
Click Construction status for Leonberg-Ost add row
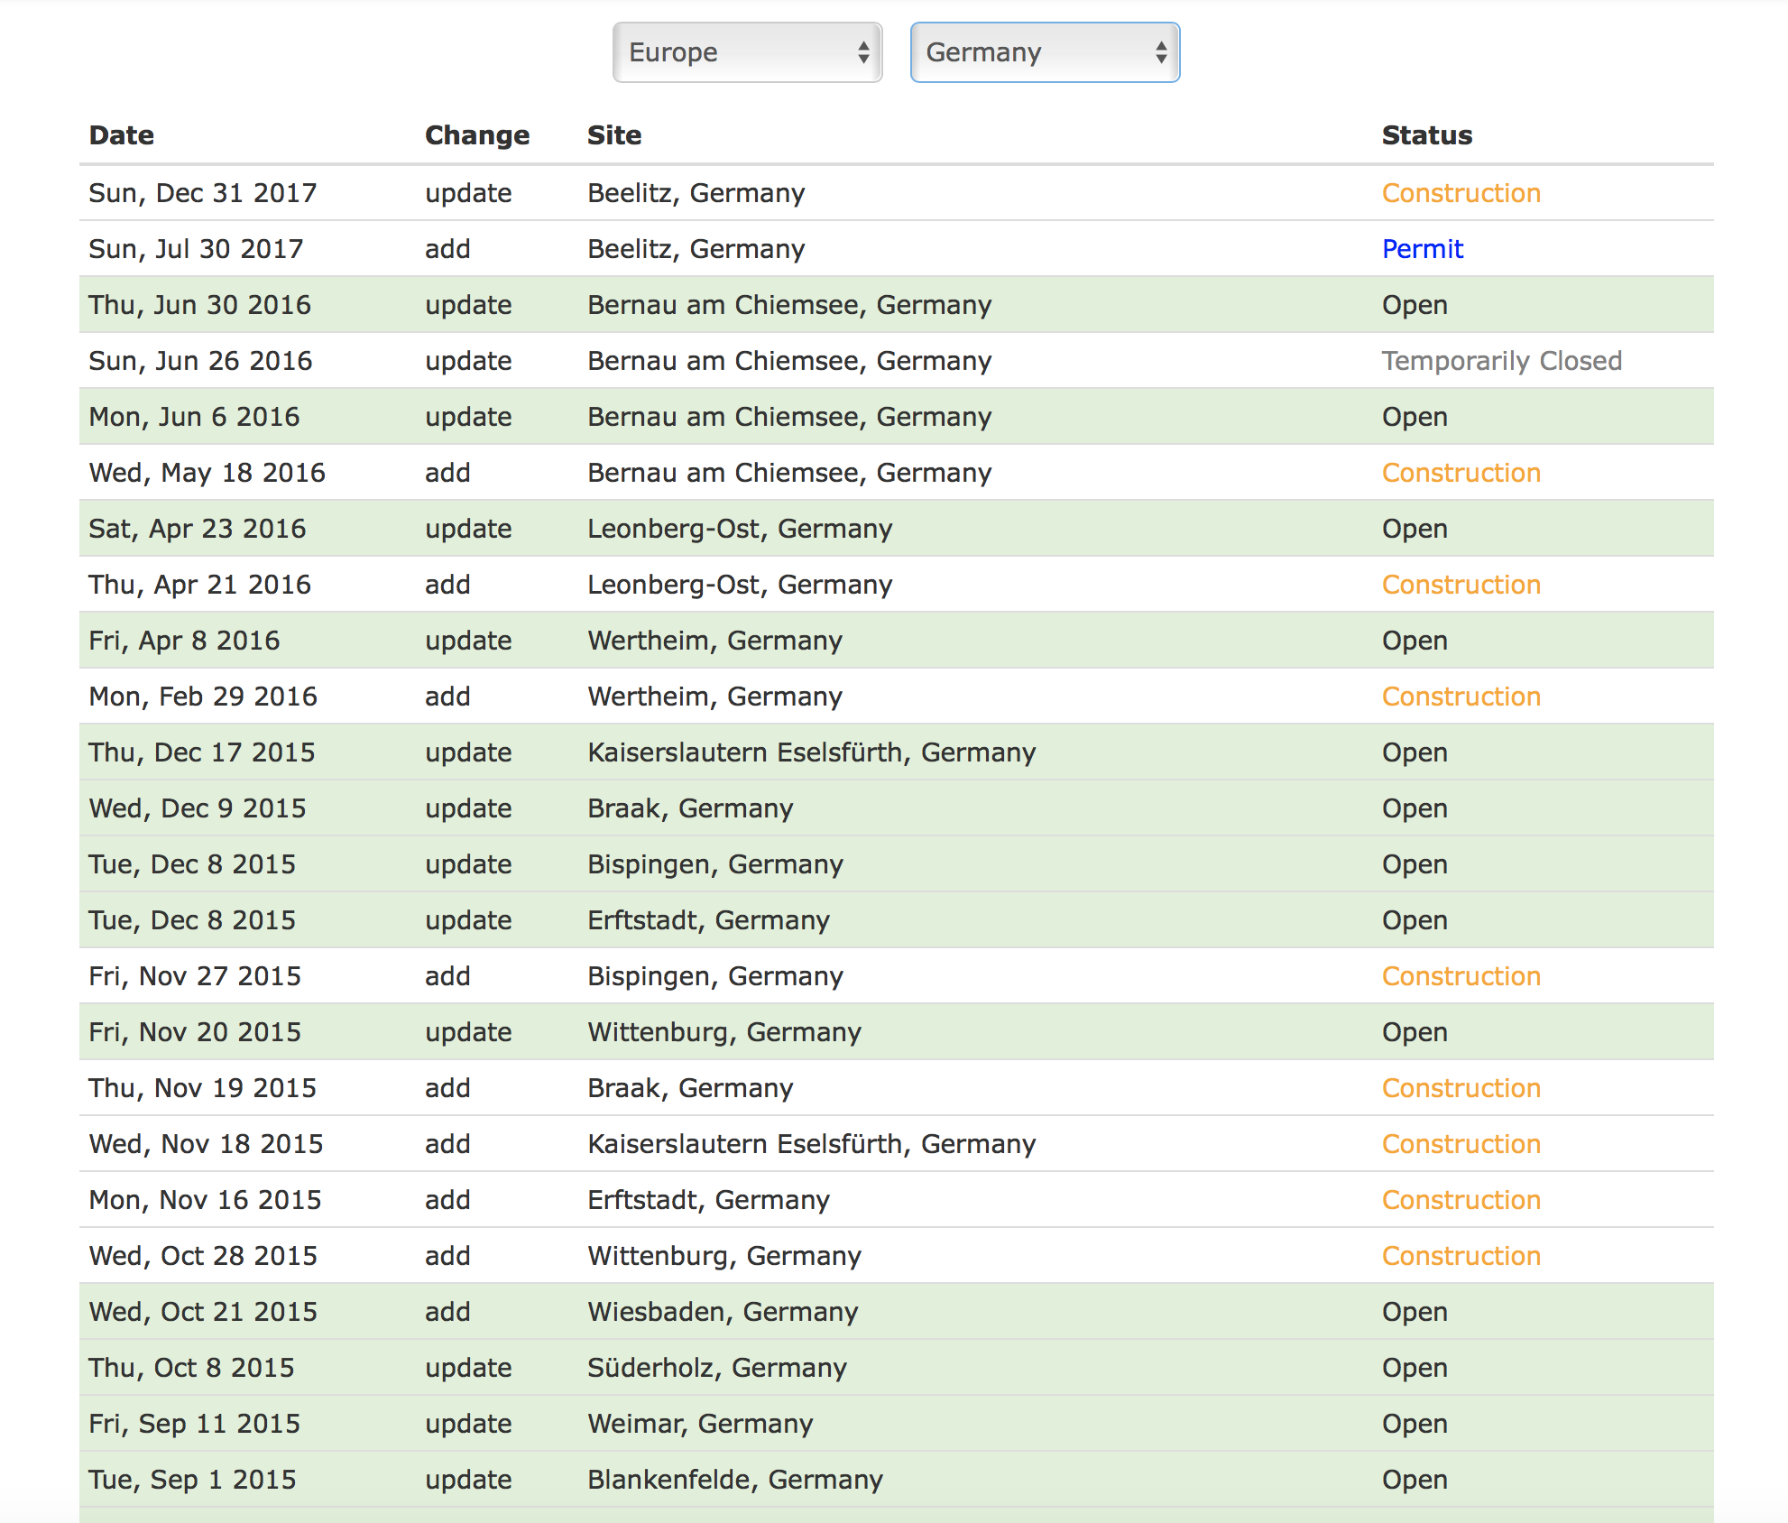tap(1461, 585)
